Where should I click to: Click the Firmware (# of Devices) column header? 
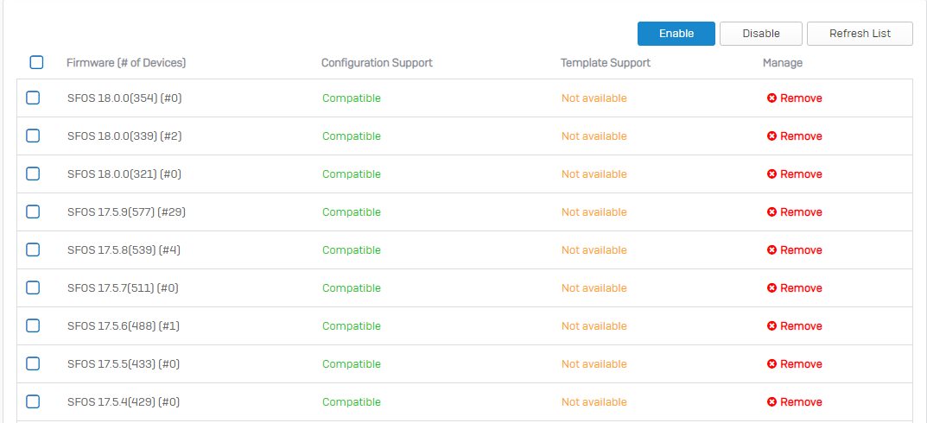pos(126,63)
